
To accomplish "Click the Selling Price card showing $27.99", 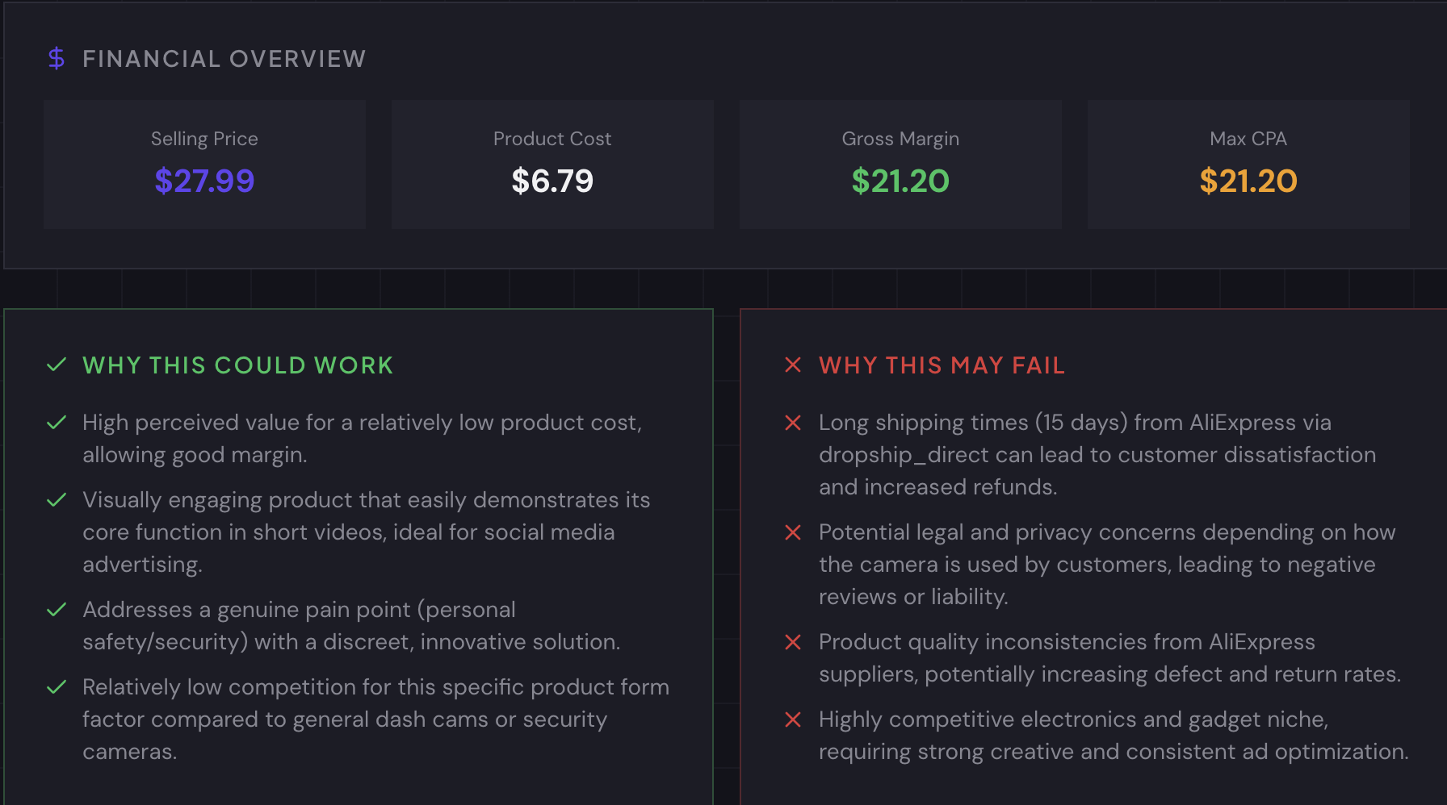I will pos(204,164).
